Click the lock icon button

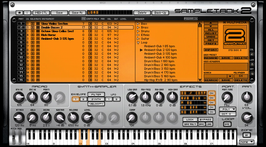(x=19, y=13)
